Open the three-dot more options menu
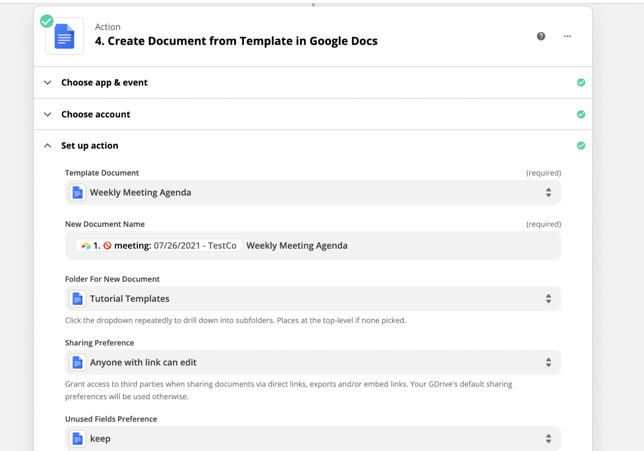644x451 pixels. click(567, 36)
